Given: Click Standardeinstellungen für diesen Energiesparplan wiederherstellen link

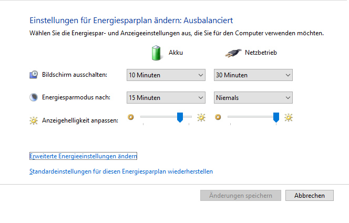Looking at the screenshot, I should click(x=121, y=171).
